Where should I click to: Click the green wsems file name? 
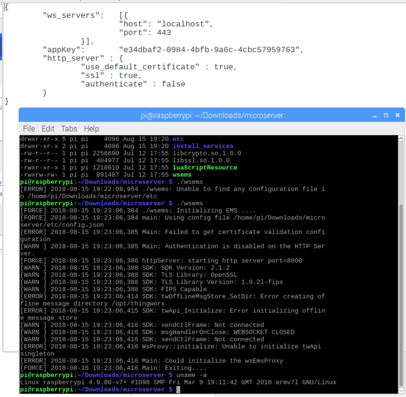click(182, 175)
